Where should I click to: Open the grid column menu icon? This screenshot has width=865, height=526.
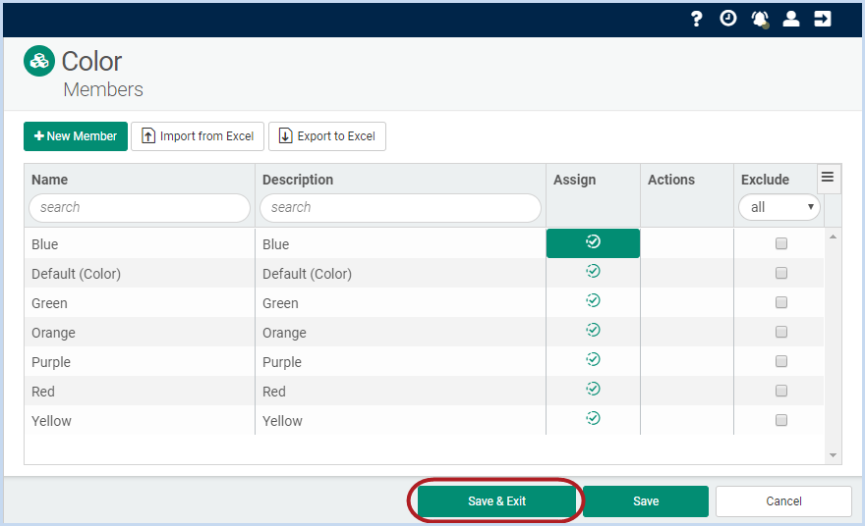[x=828, y=177]
